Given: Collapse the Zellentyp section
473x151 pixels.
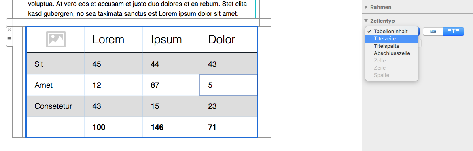Looking at the screenshot, I should pyautogui.click(x=366, y=21).
